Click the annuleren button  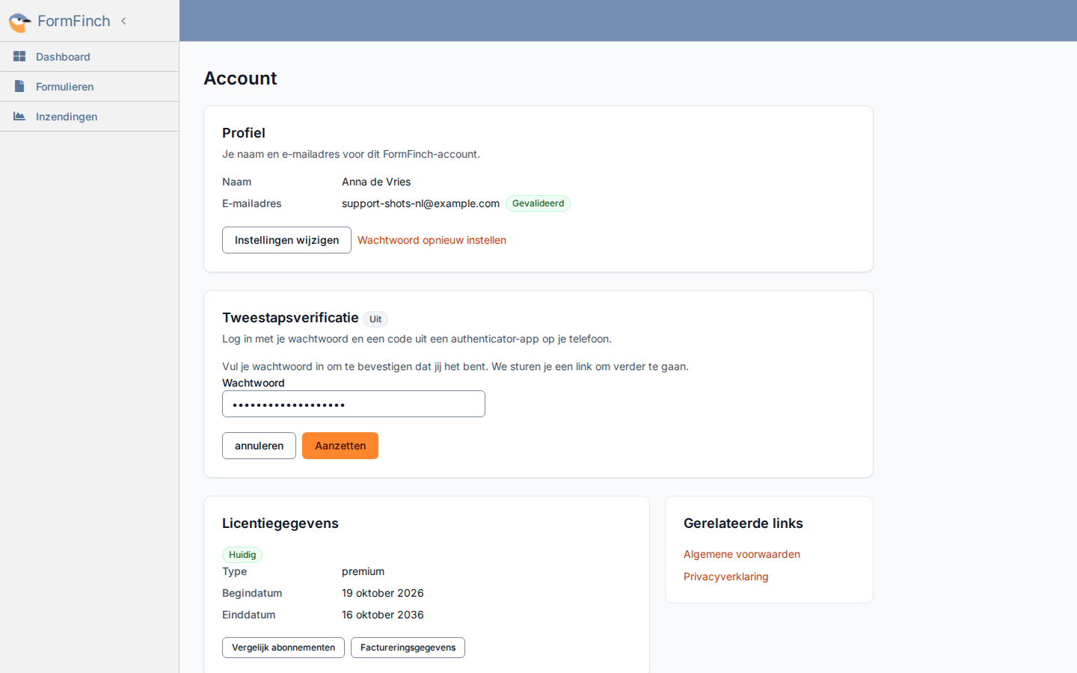click(259, 446)
